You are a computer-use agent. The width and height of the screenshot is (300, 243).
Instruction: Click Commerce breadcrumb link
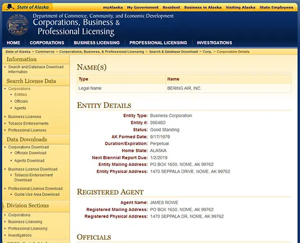click(45, 52)
